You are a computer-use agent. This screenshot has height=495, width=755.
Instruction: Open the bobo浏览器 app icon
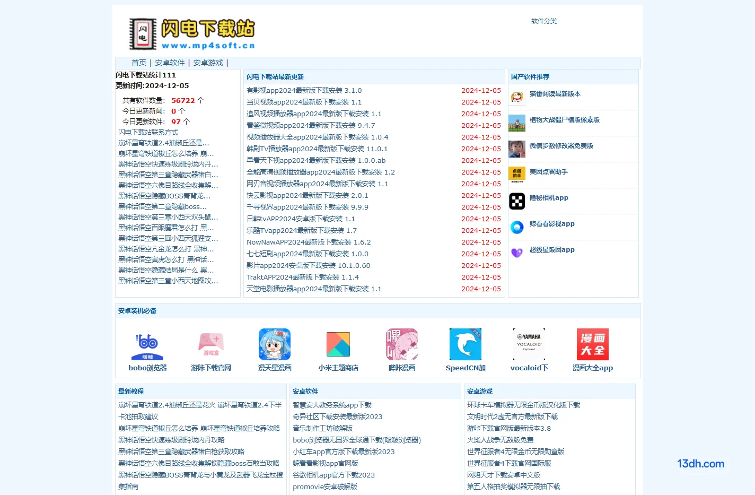pyautogui.click(x=147, y=344)
